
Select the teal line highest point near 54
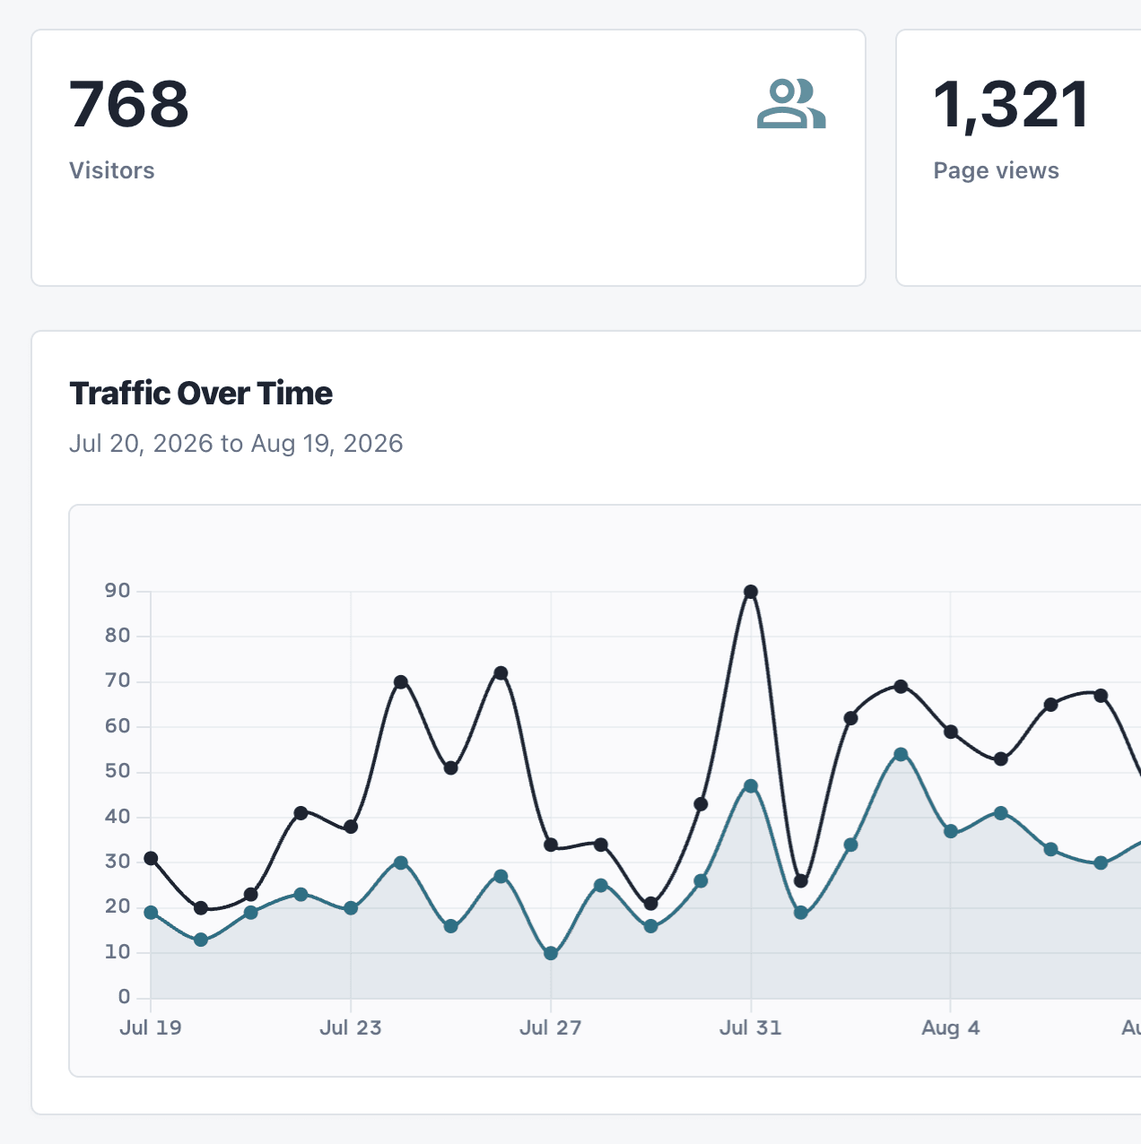coord(901,755)
